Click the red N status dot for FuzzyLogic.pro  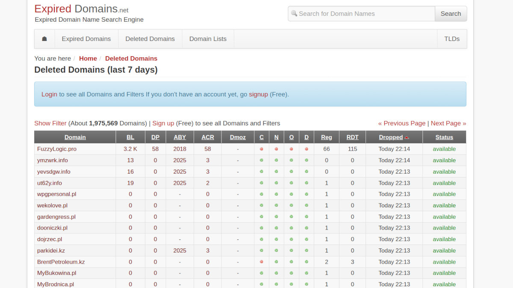tap(277, 149)
